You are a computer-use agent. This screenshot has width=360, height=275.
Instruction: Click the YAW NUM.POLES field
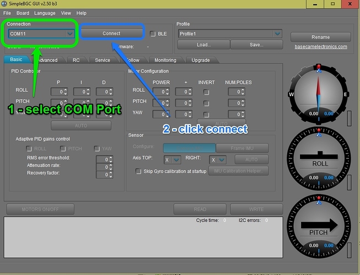[237, 114]
